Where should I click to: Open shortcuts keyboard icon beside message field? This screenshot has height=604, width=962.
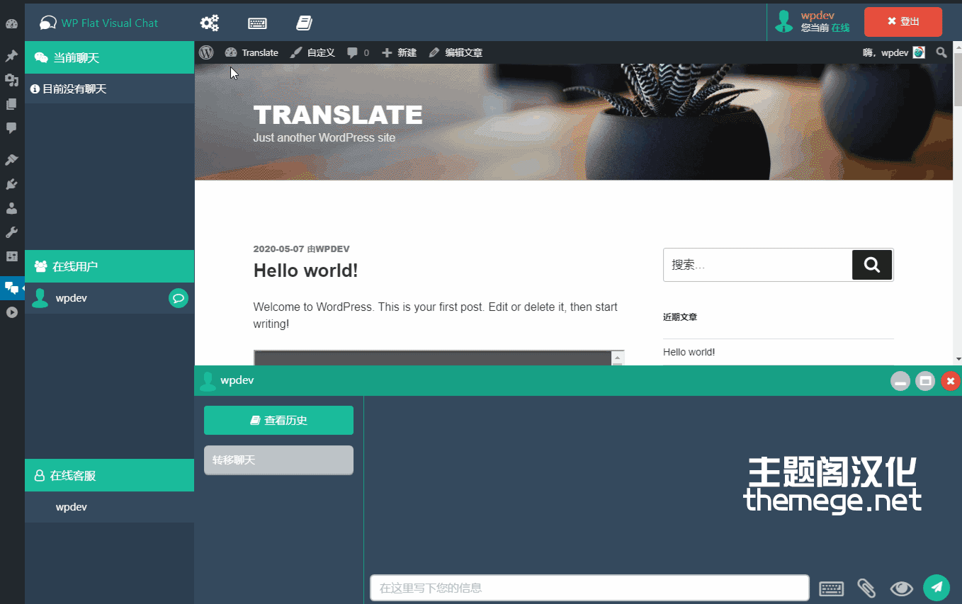[x=832, y=588]
